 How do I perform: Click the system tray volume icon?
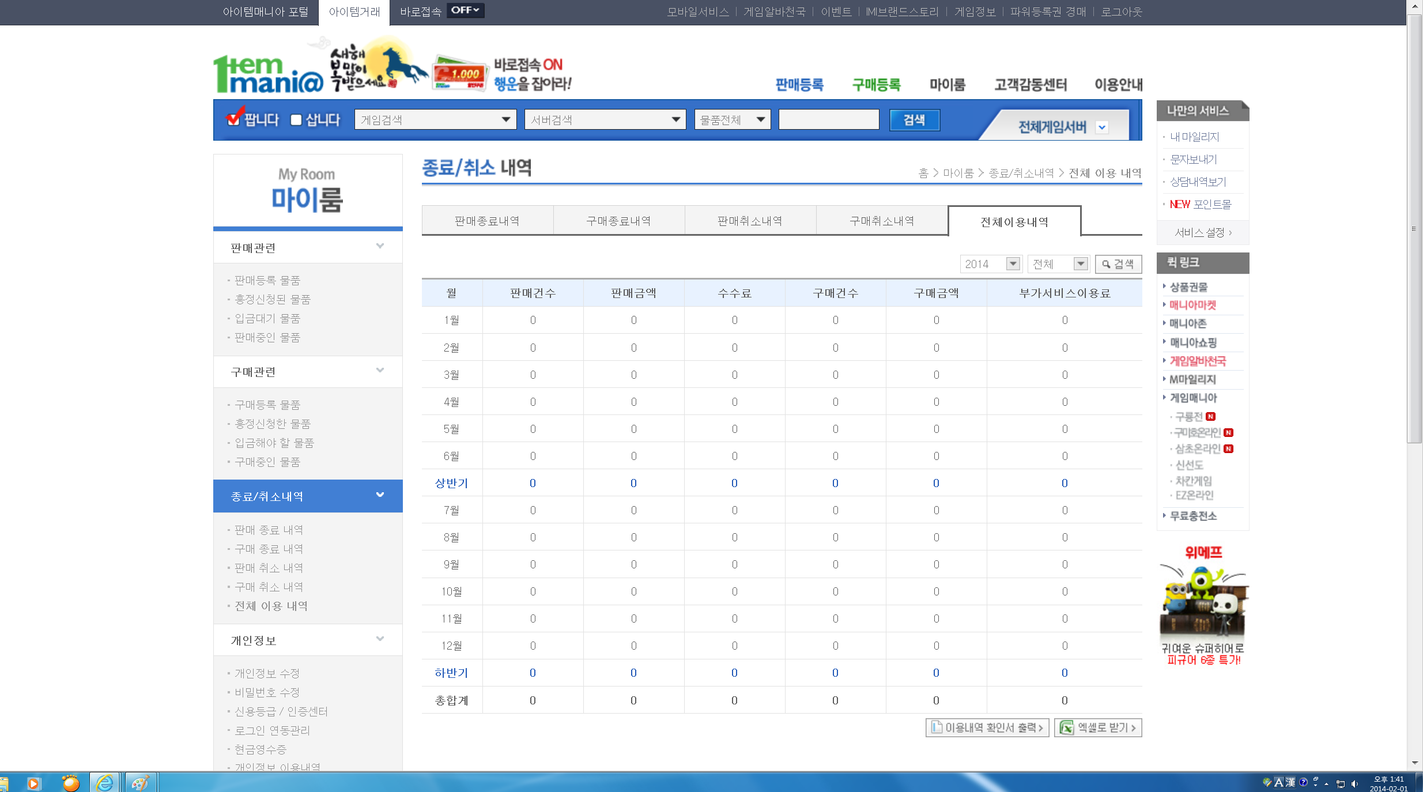coord(1354,783)
